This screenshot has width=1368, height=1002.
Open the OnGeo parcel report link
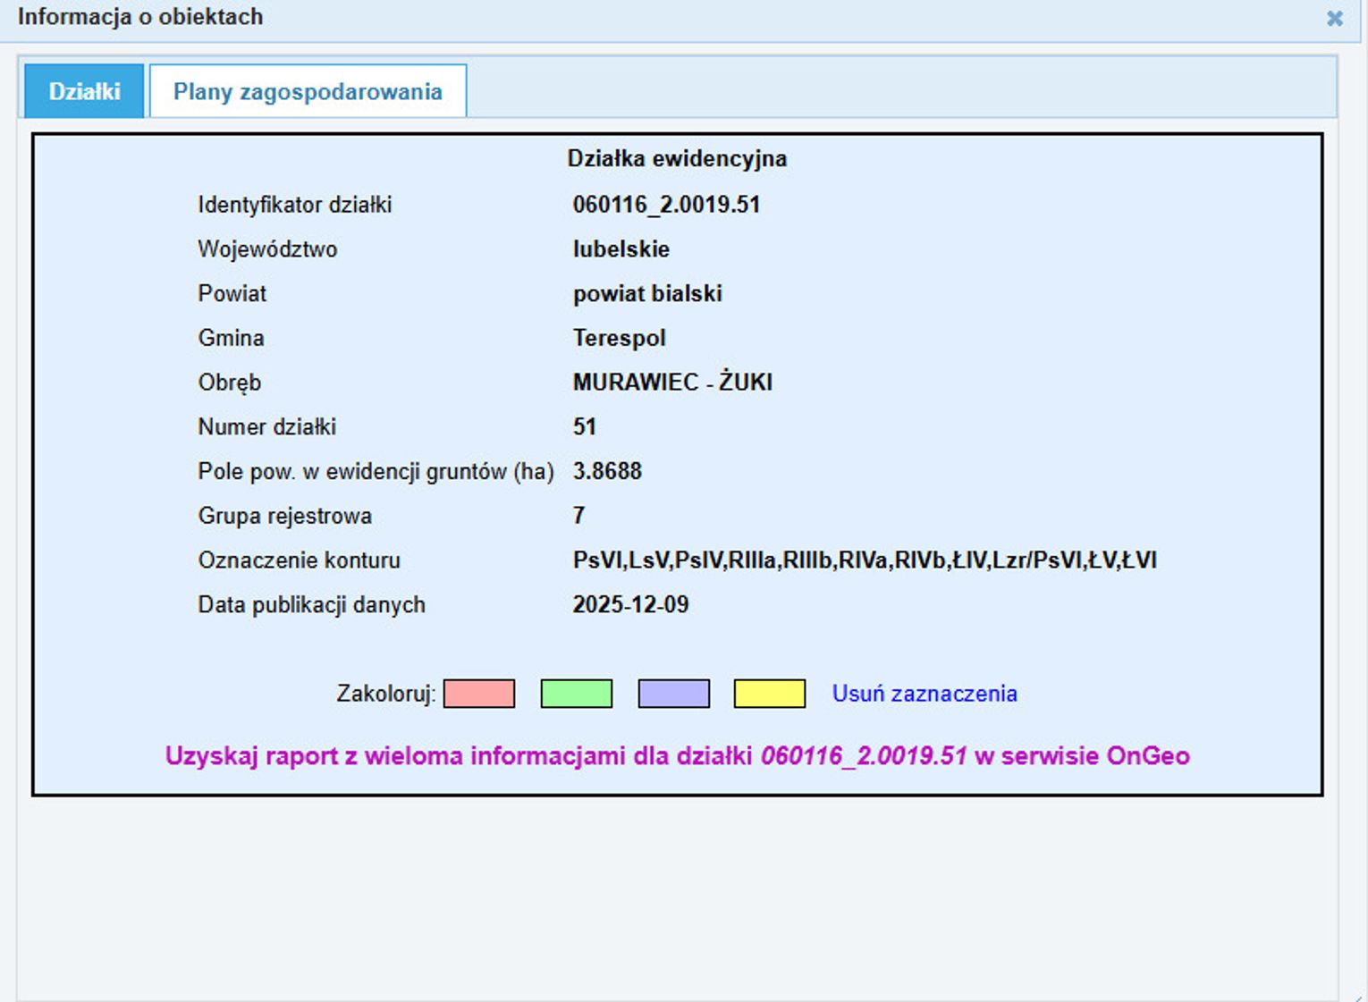click(677, 756)
